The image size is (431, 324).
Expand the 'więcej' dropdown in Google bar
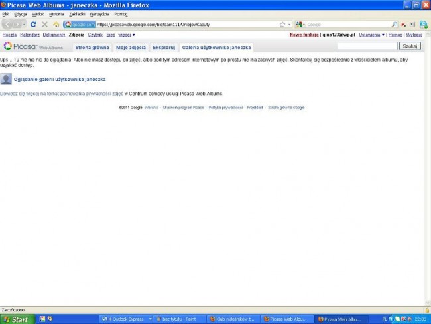tap(126, 35)
